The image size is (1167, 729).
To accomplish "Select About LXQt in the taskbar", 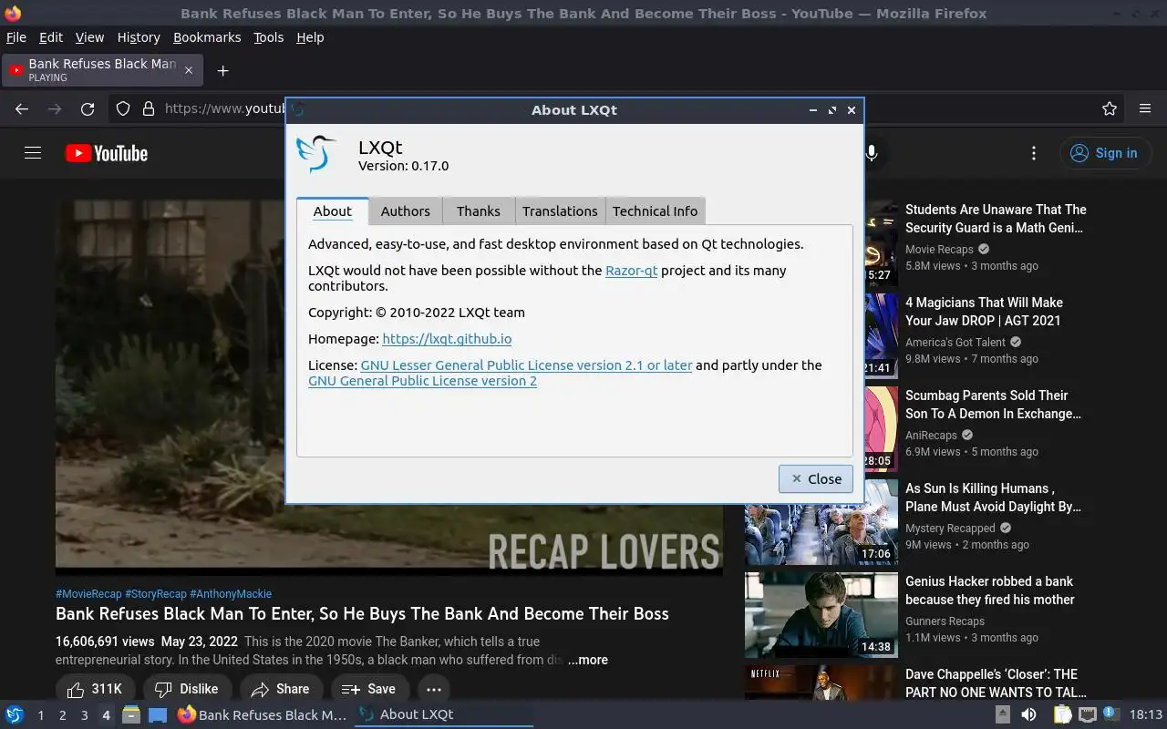I will (x=443, y=714).
